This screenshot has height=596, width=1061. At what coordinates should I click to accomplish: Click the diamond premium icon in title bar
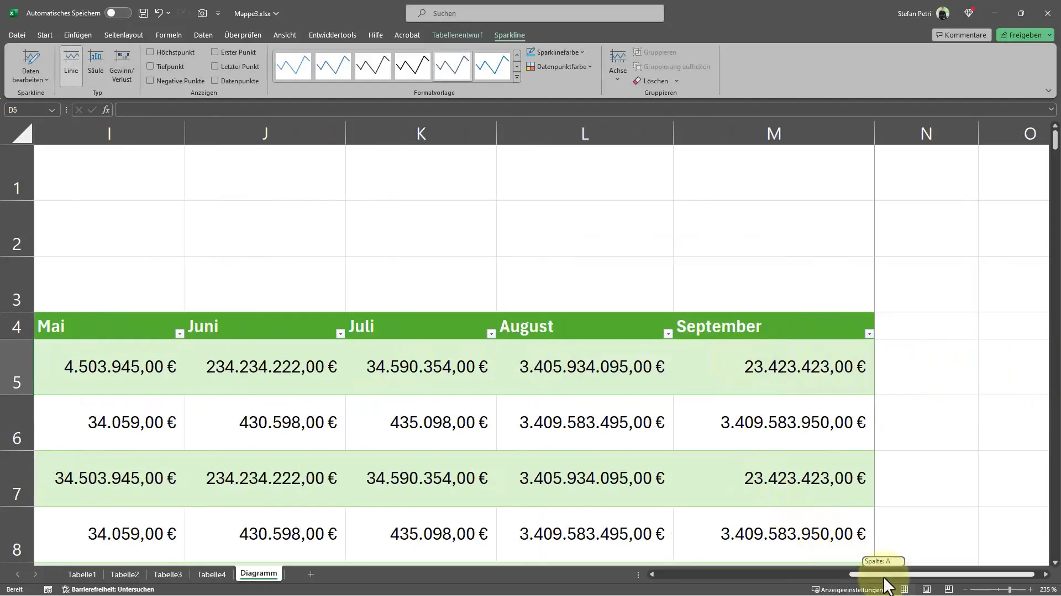(969, 13)
